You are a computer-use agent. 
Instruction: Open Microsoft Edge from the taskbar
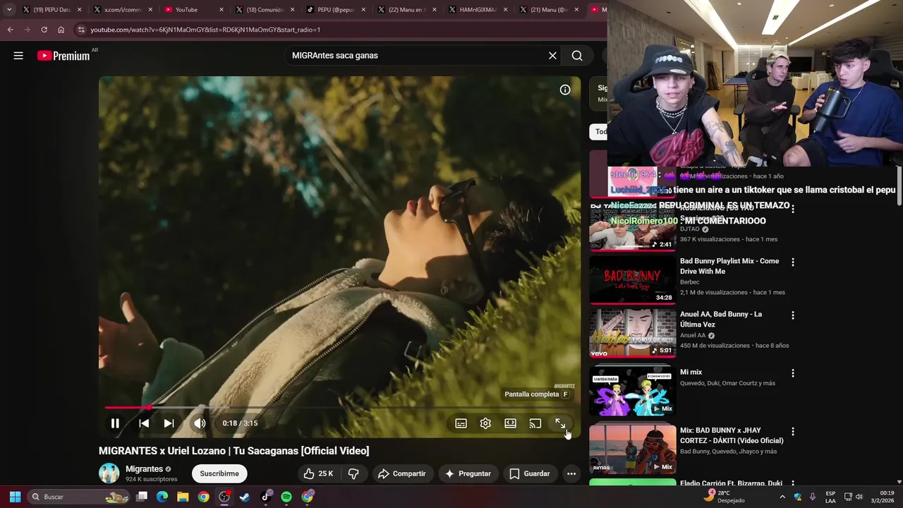[162, 497]
